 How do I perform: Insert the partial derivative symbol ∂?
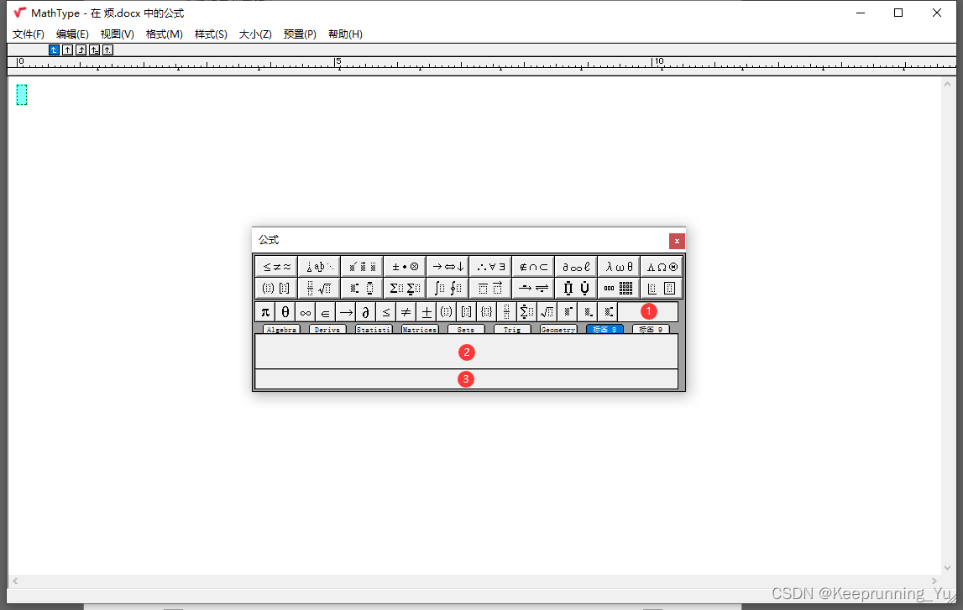pyautogui.click(x=365, y=312)
